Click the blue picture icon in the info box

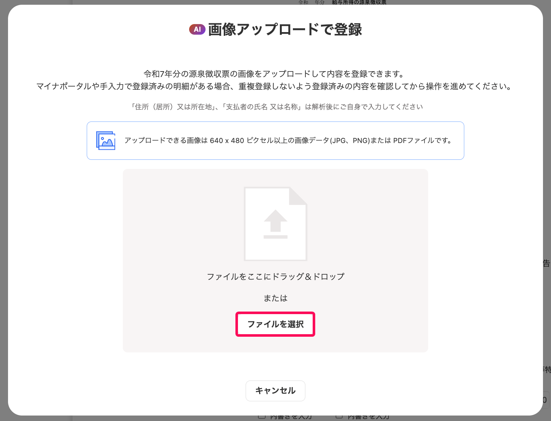tap(106, 140)
